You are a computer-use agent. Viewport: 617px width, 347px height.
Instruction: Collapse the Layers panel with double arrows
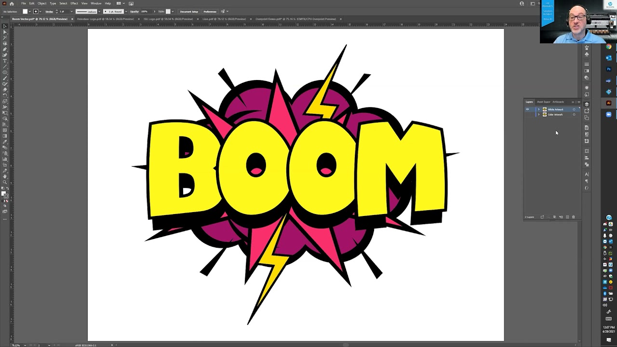pyautogui.click(x=573, y=102)
